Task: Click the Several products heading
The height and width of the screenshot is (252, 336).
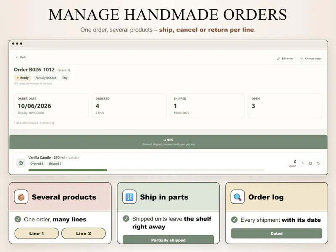Action: click(x=64, y=197)
